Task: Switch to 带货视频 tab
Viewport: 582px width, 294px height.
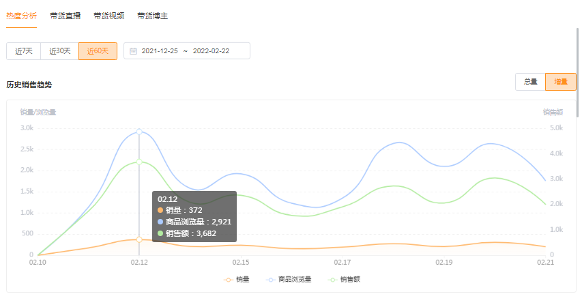Action: coord(108,16)
